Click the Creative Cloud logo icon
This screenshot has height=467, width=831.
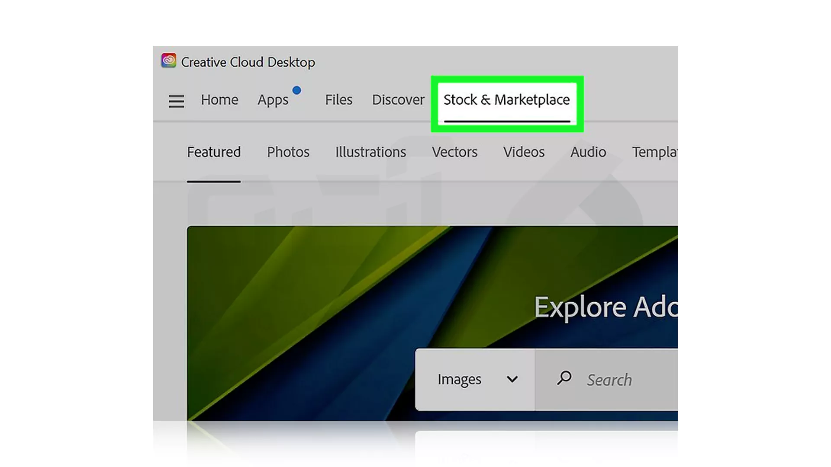click(x=169, y=61)
